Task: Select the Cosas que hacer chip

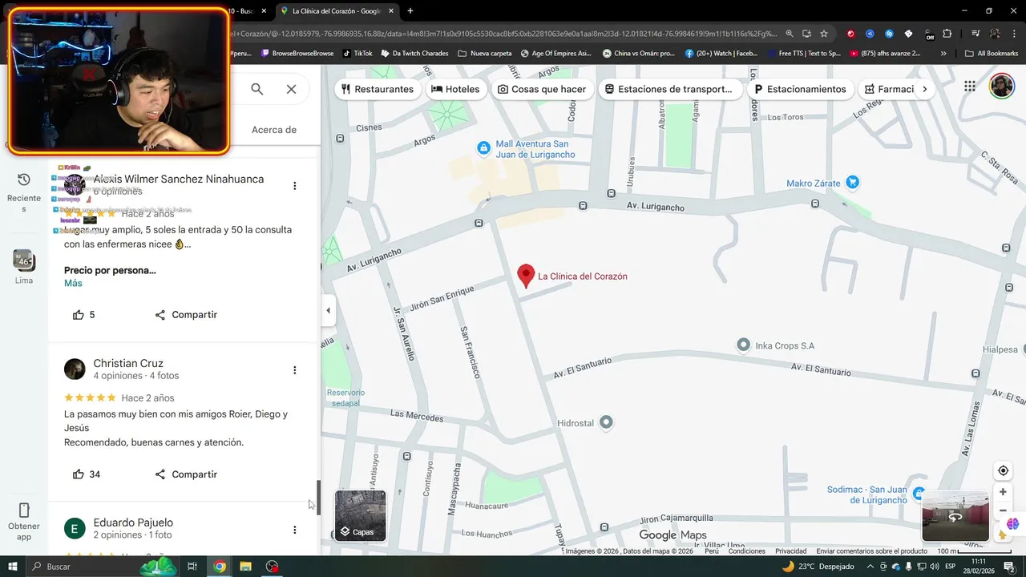Action: [542, 89]
